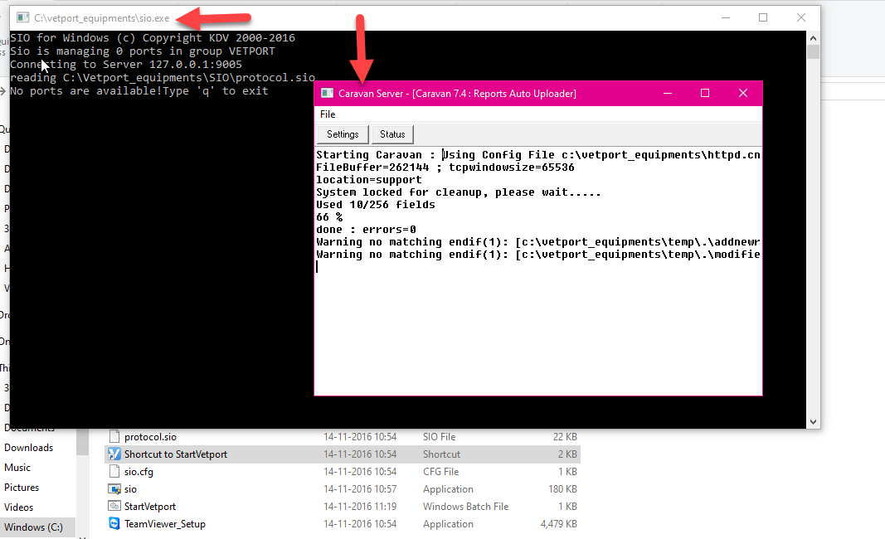Minimize the sio.exe console window

tap(726, 18)
